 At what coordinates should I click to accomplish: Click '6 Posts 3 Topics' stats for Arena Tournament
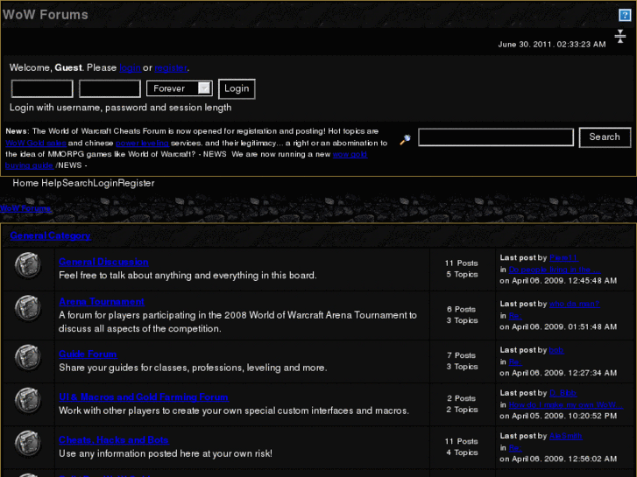coord(462,314)
